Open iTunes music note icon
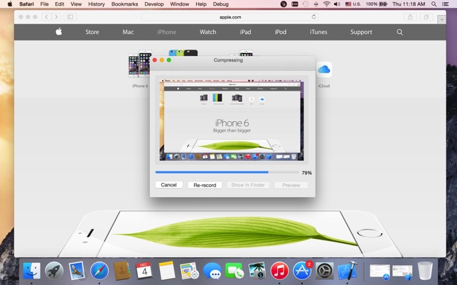The width and height of the screenshot is (457, 285). coord(279,271)
